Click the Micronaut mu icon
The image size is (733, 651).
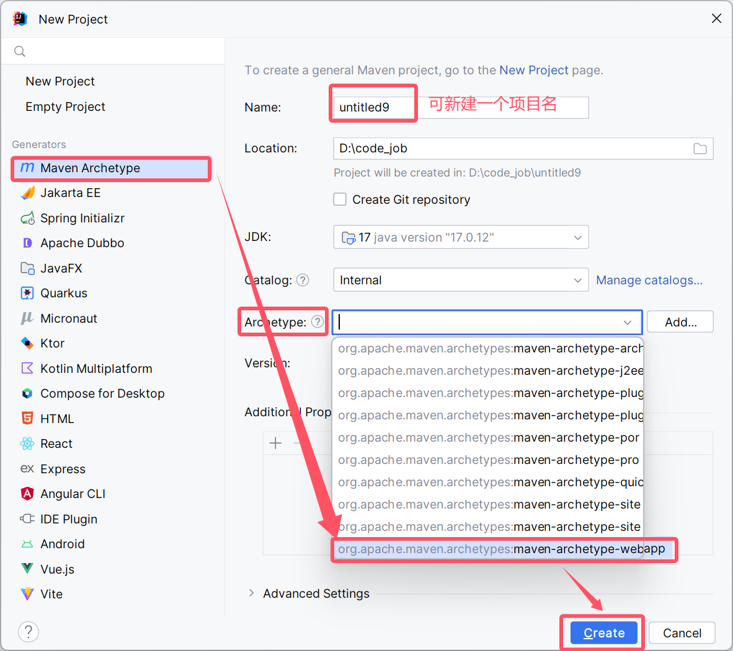[27, 318]
